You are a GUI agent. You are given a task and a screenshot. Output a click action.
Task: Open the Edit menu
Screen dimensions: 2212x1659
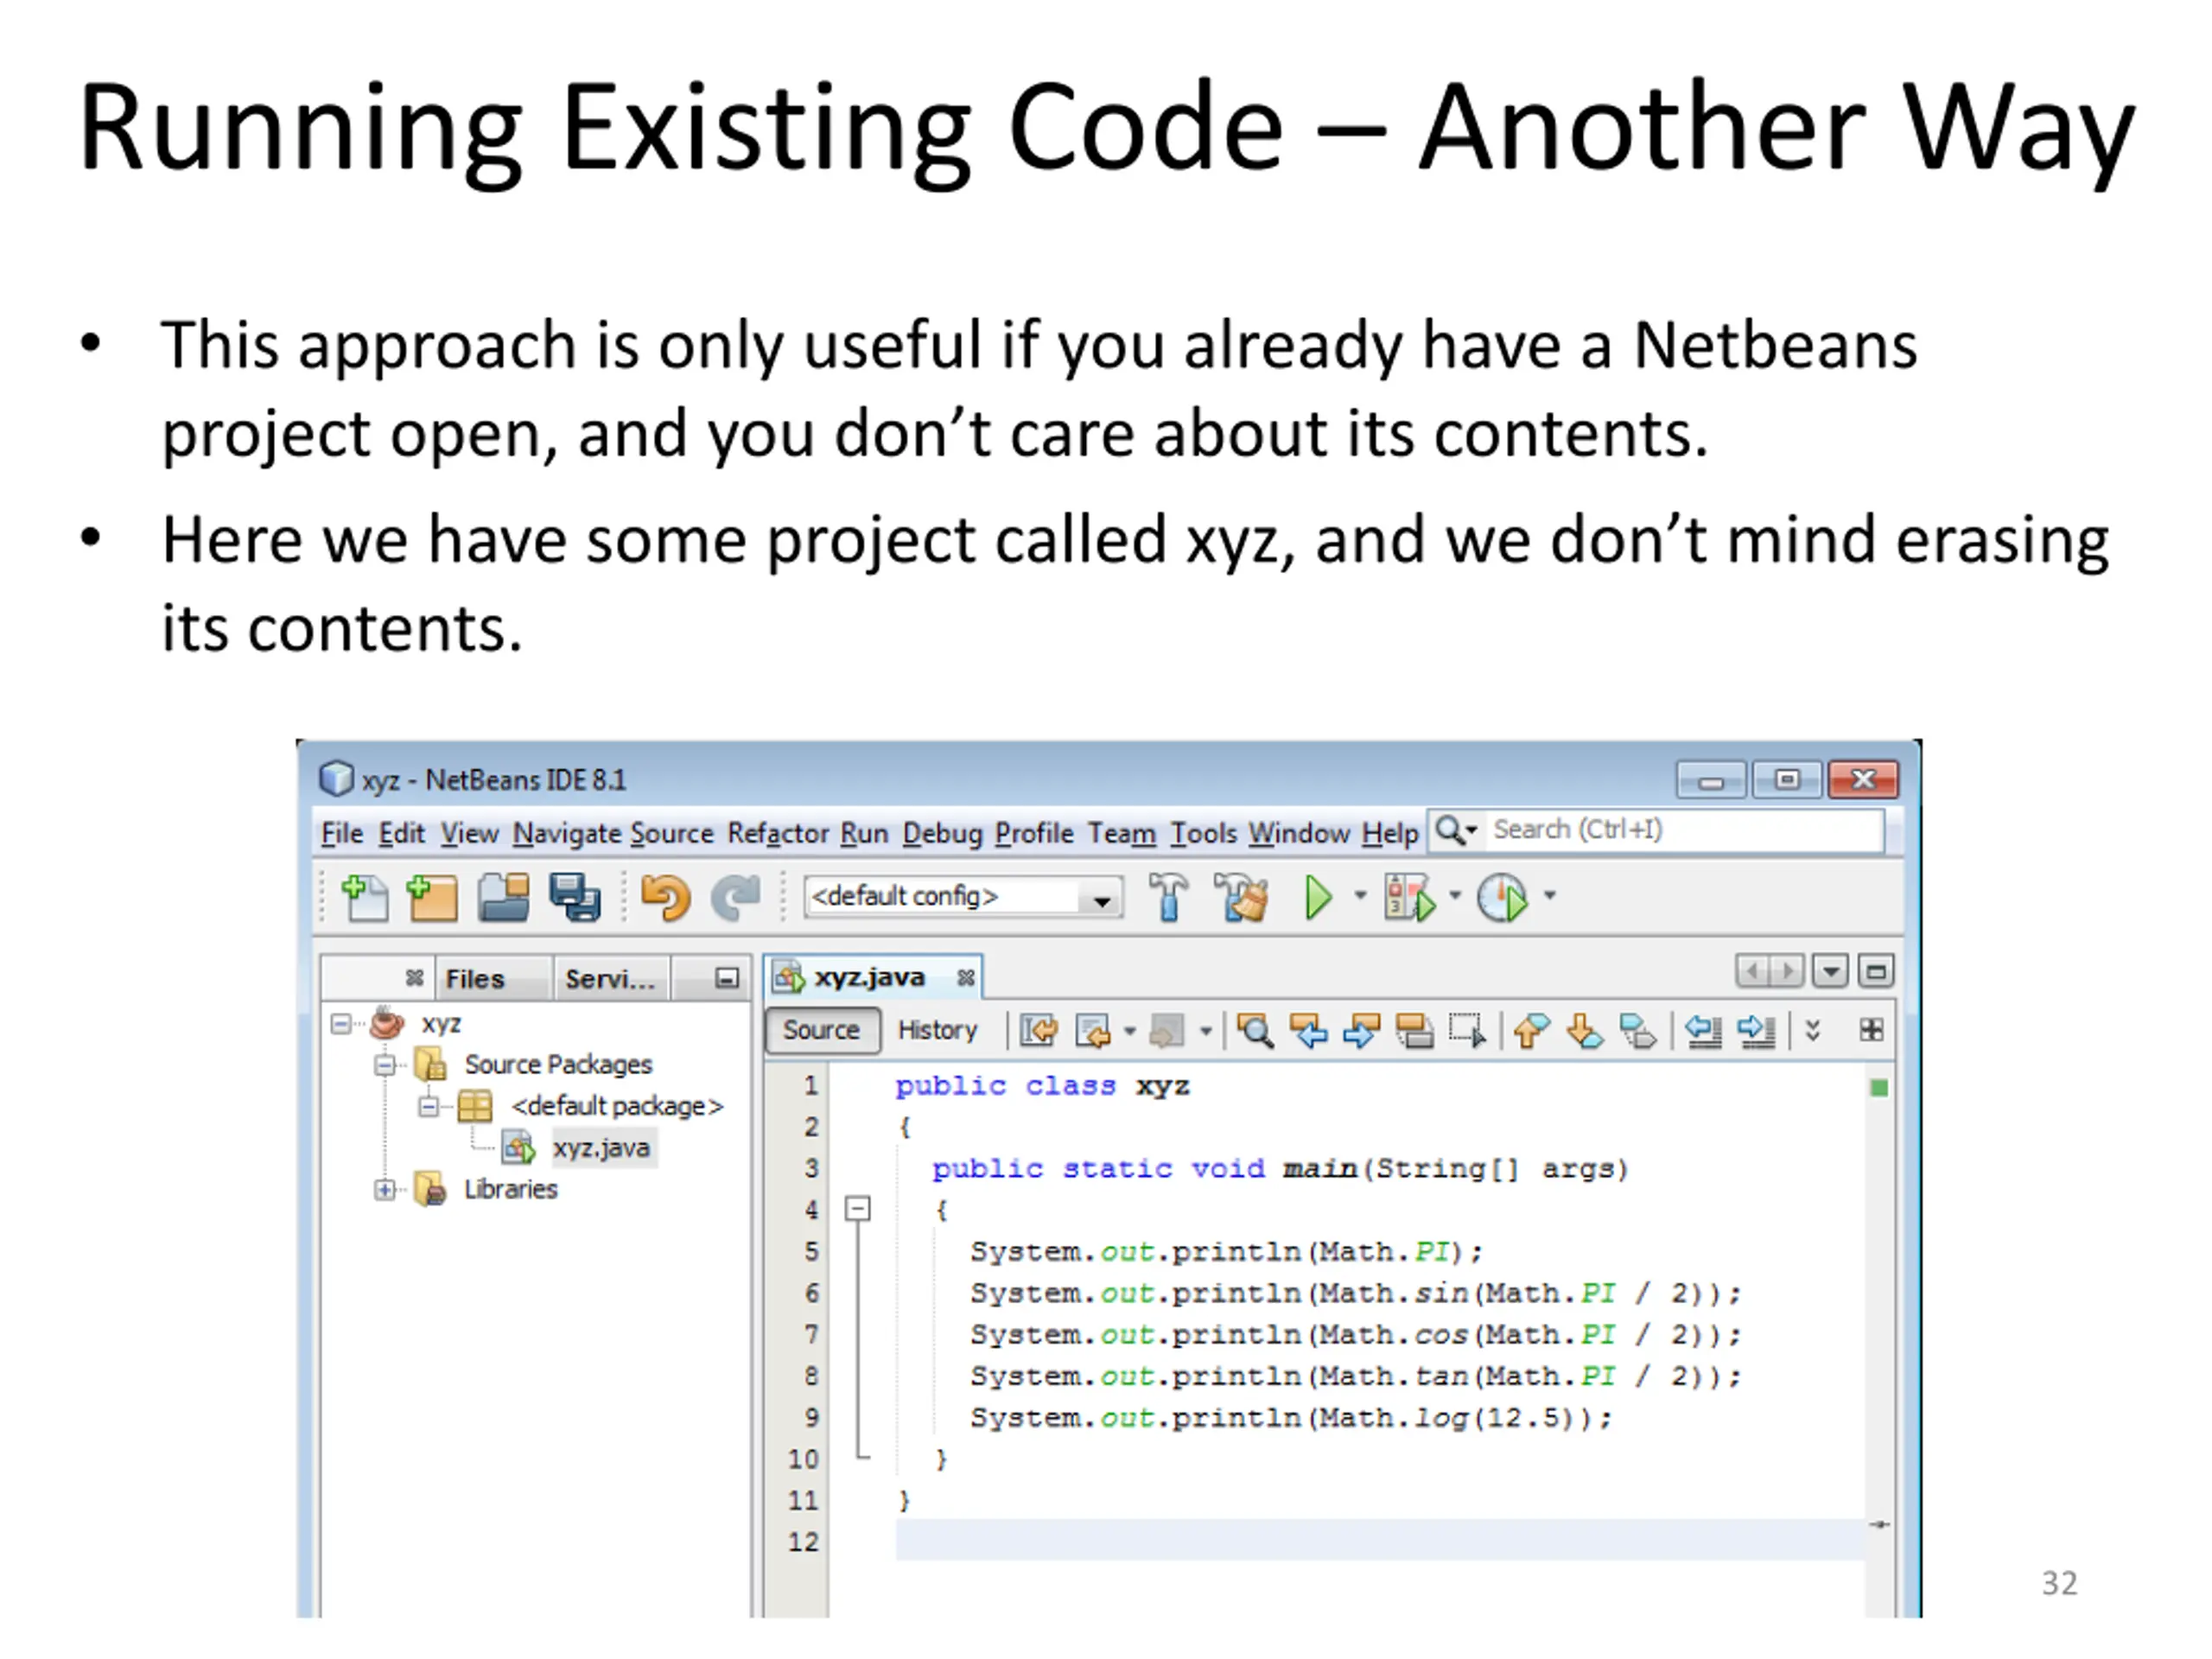click(x=402, y=833)
